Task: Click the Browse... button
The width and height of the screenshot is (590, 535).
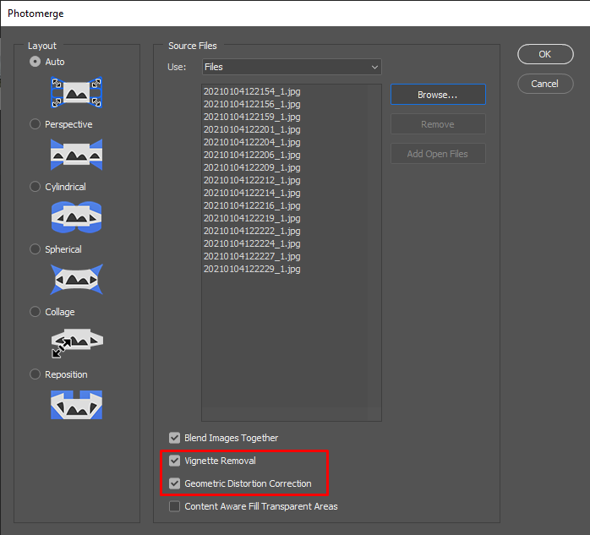Action: (x=438, y=95)
